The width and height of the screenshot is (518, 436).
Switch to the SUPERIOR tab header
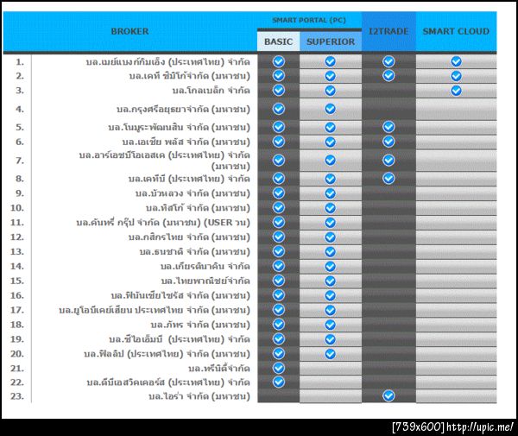(331, 41)
